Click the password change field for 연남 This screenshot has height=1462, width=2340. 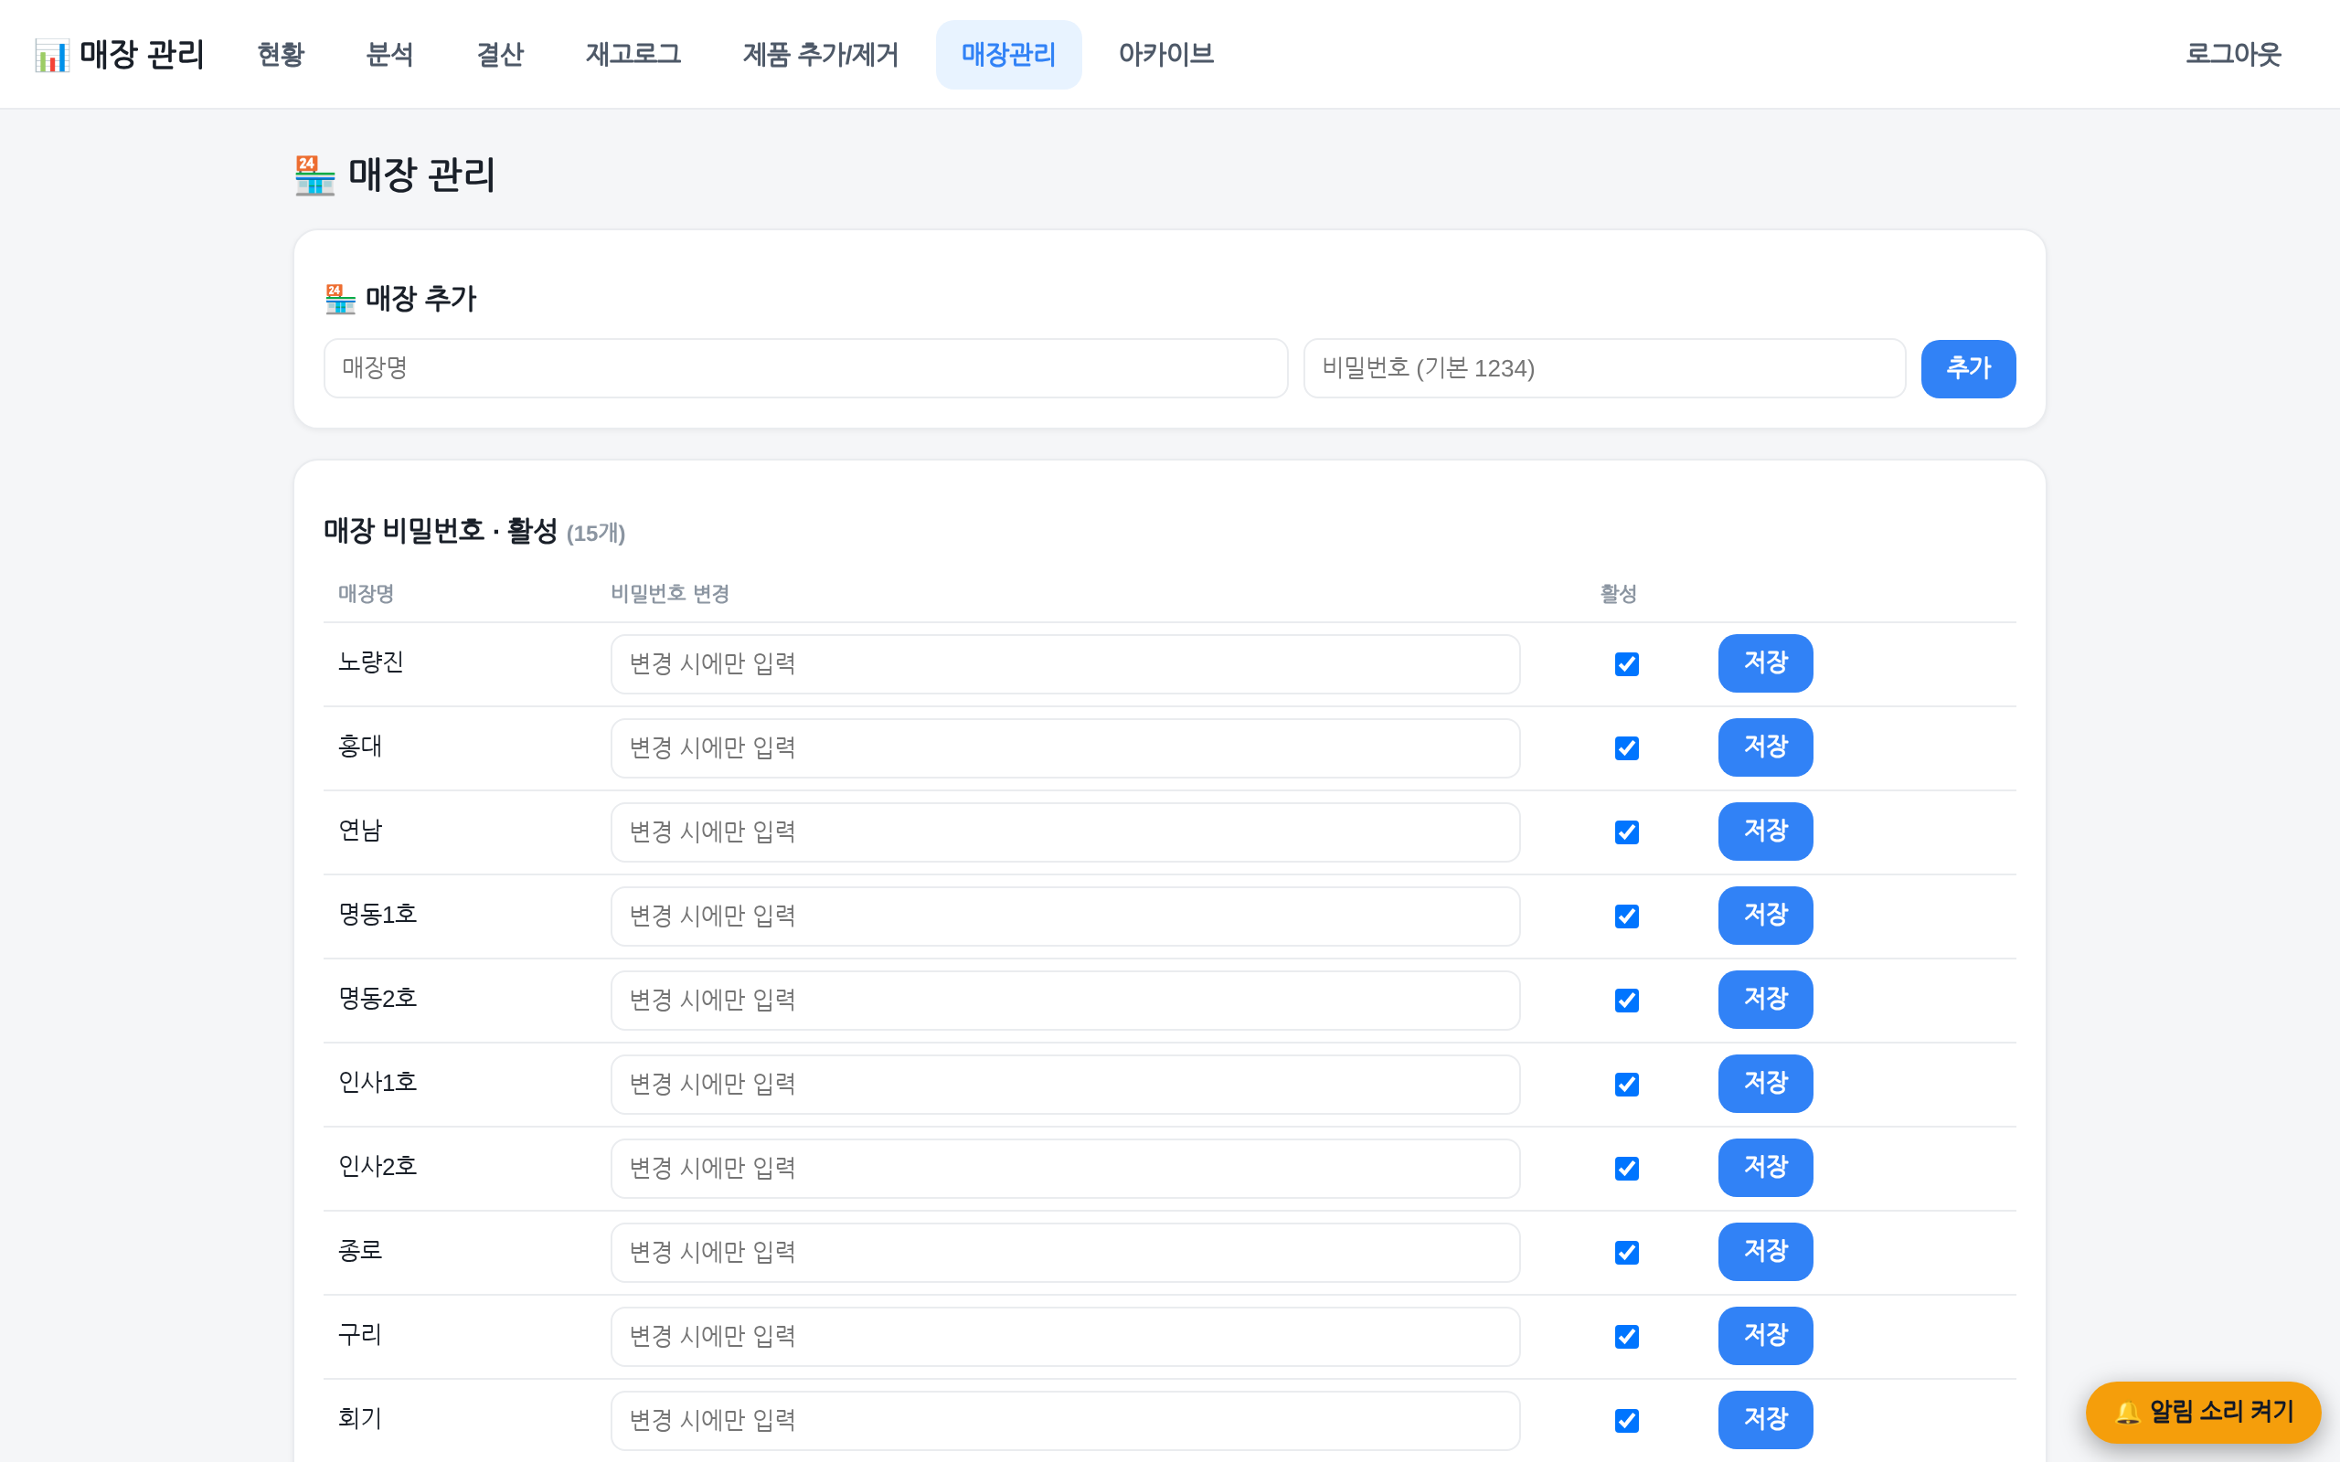[x=1066, y=832]
